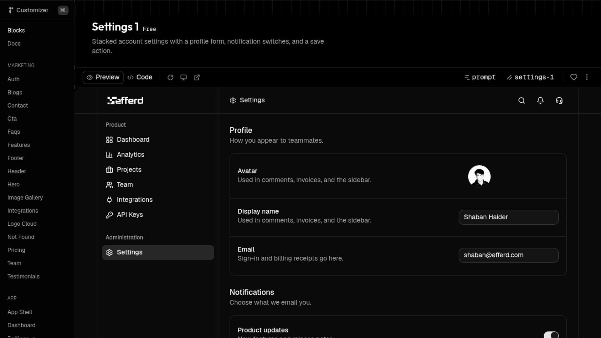
Task: Click the headset support icon
Action: (x=559, y=100)
